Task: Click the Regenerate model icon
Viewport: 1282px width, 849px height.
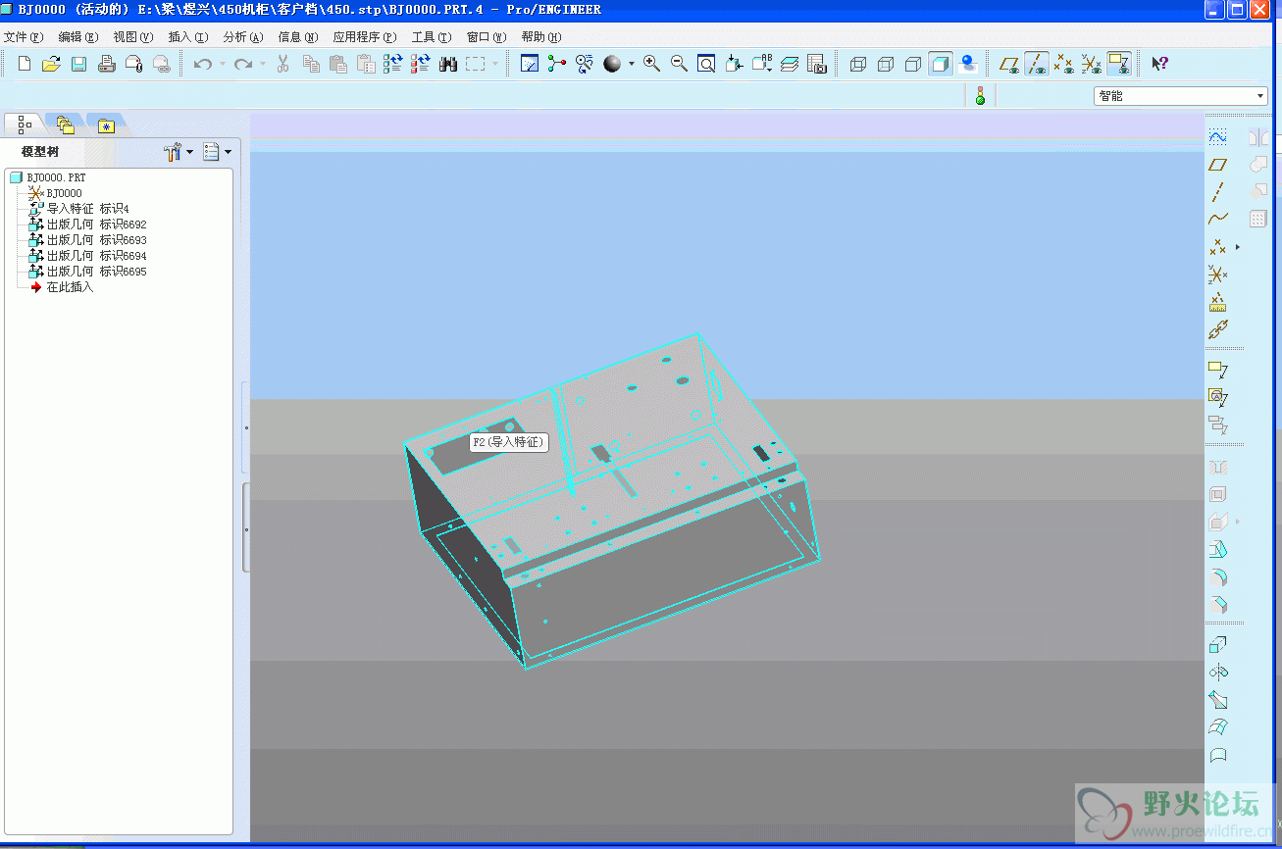Action: [x=393, y=64]
